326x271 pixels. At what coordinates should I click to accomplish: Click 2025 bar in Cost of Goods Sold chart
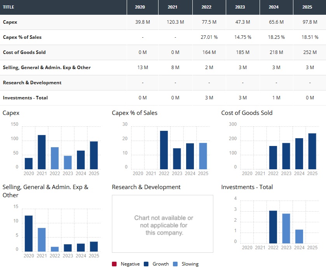[312, 151]
